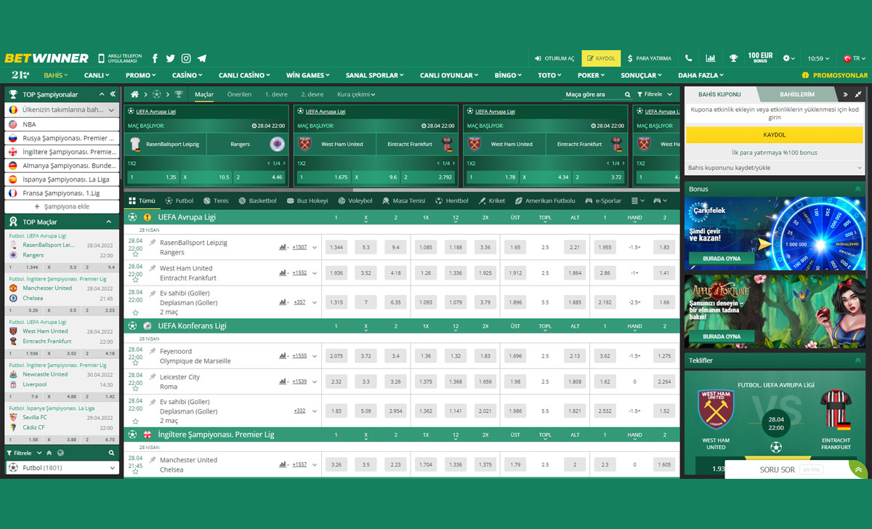The image size is (872, 529).
Task: Shrink the bet slip panel icon
Action: tap(859, 94)
